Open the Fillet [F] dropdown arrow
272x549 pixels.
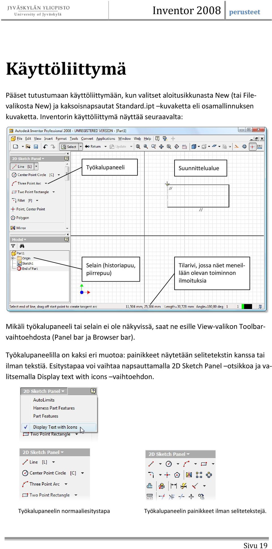37,201
